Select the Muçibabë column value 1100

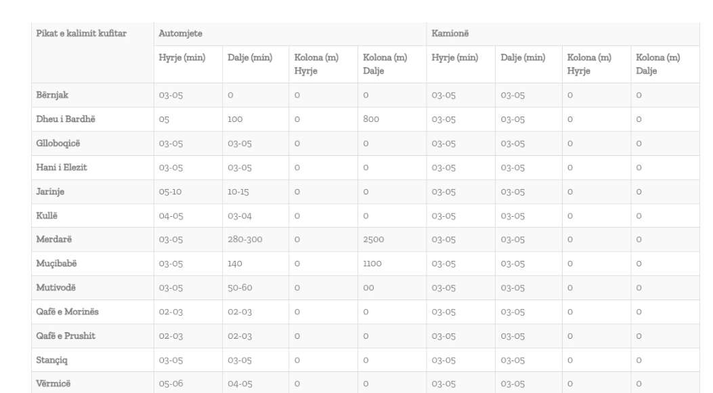coord(372,264)
